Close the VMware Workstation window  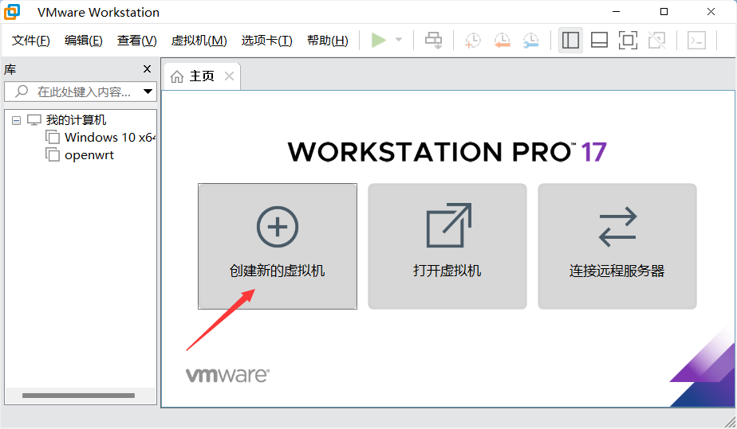[711, 12]
